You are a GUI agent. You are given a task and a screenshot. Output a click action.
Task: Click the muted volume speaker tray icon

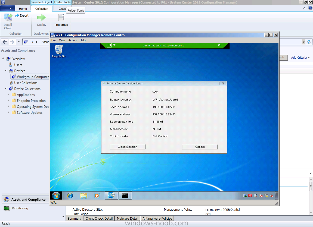272,196
